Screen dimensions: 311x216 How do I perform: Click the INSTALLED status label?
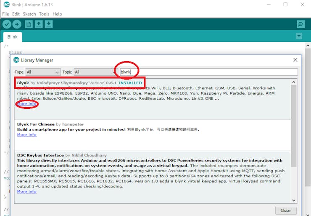click(x=130, y=83)
